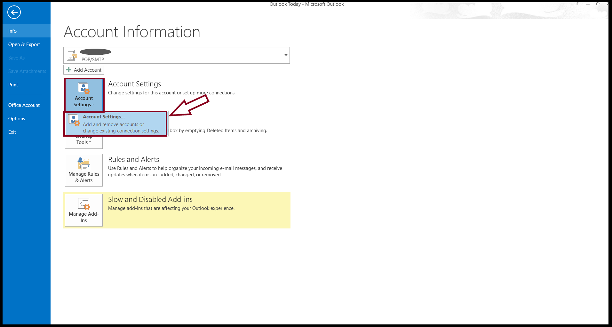Expand the Cleanup Tools dropdown
Image resolution: width=612 pixels, height=327 pixels.
click(84, 142)
